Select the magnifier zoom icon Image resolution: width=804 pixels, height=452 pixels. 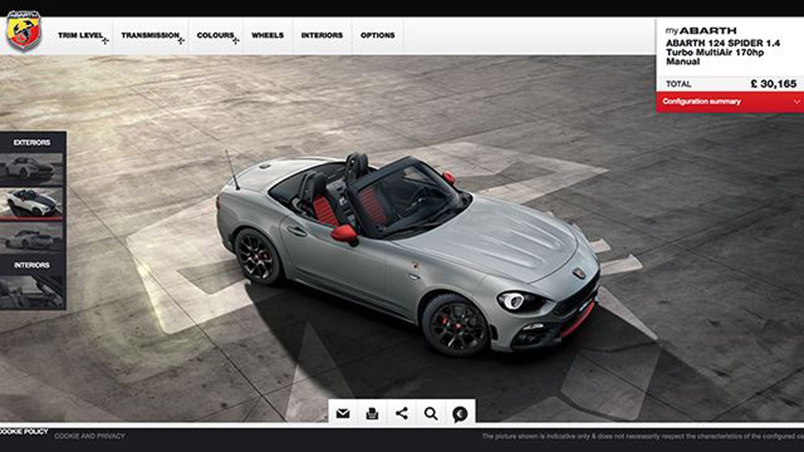pos(431,414)
